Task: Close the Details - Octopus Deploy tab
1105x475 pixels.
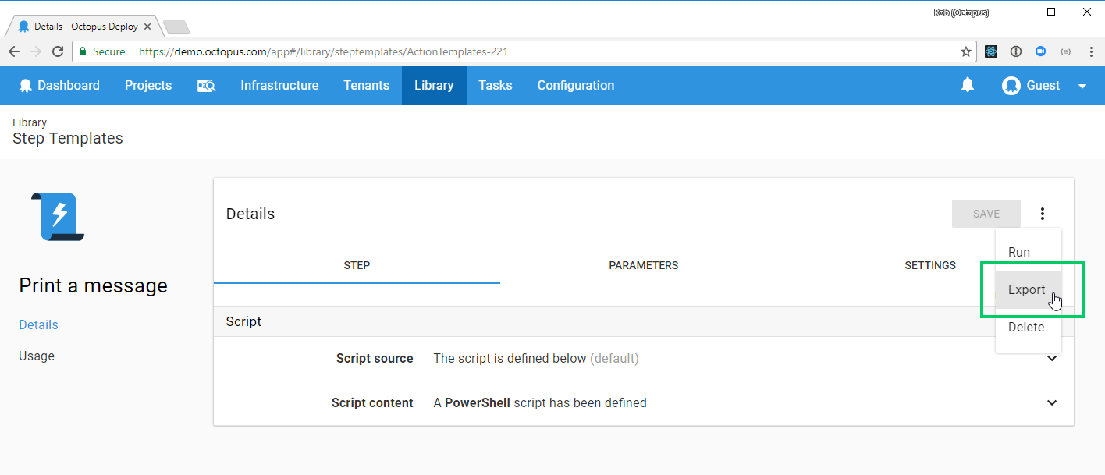Action: pyautogui.click(x=147, y=27)
